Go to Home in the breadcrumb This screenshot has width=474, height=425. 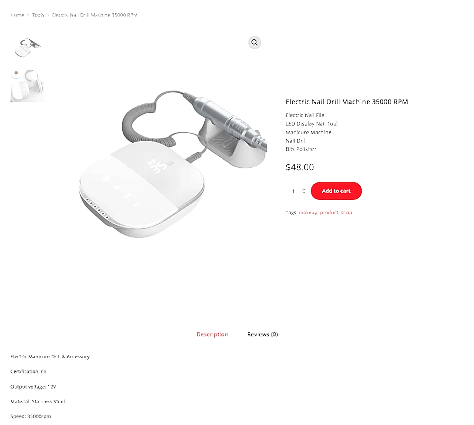pos(17,15)
